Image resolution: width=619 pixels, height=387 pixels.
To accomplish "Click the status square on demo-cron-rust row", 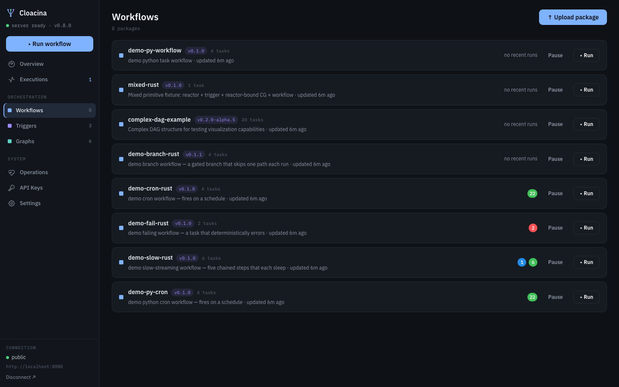I will (x=121, y=193).
